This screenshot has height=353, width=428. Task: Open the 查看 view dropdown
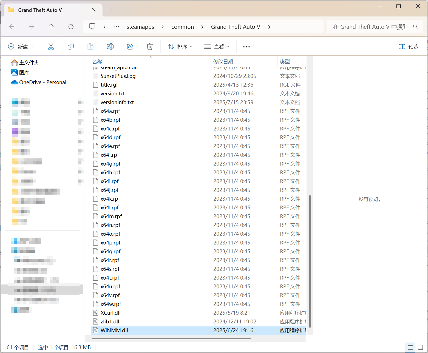[x=217, y=47]
